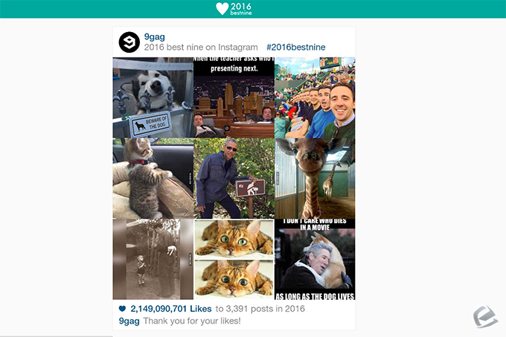Open the standing kitten in car photo
This screenshot has width=506, height=337.
(x=153, y=179)
